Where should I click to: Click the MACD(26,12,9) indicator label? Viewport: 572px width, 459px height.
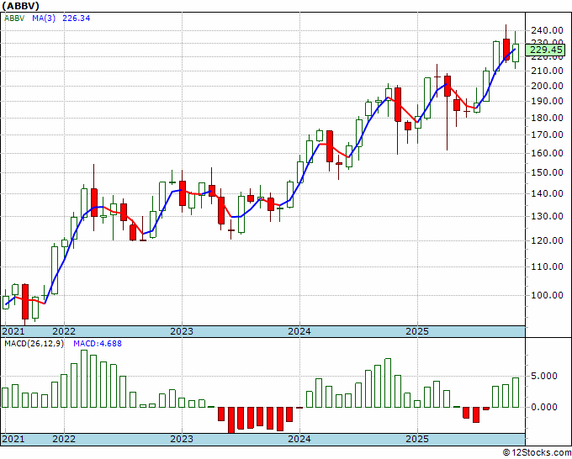34,344
